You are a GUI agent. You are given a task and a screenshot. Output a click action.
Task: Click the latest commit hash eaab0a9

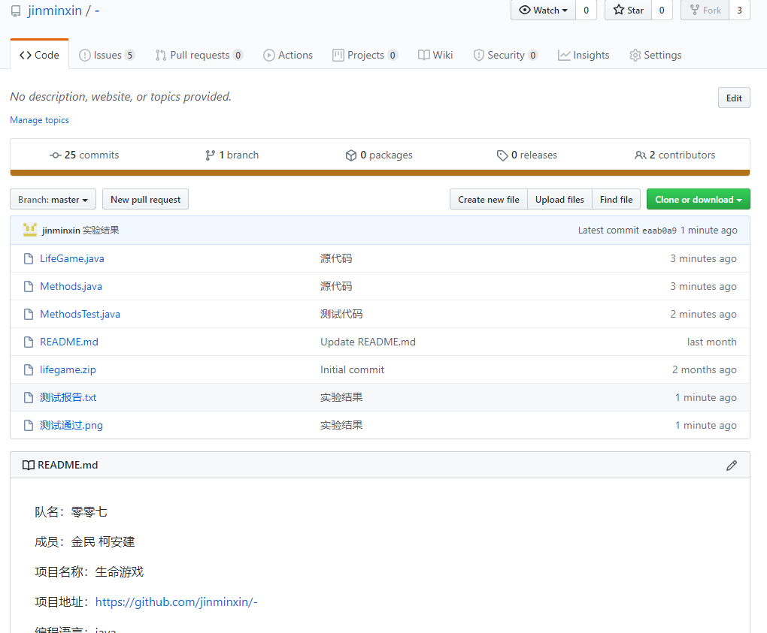coord(659,231)
